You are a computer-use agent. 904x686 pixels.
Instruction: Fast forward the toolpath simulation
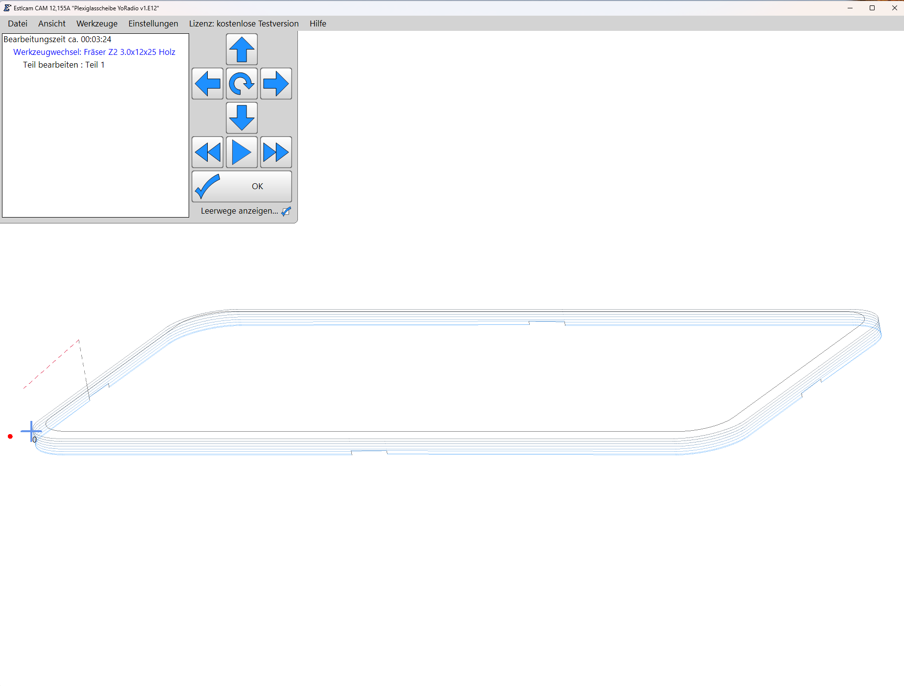[x=276, y=152]
